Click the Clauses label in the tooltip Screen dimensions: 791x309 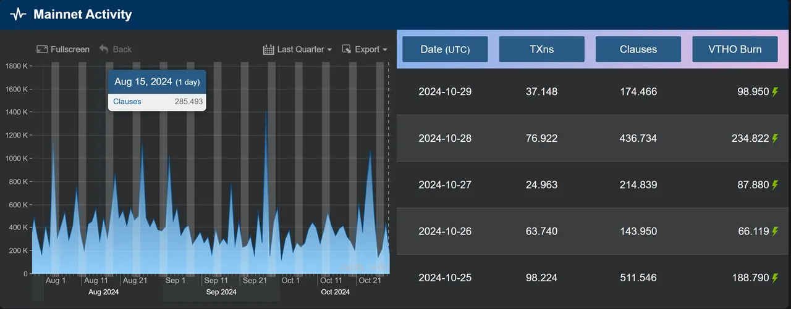point(127,102)
